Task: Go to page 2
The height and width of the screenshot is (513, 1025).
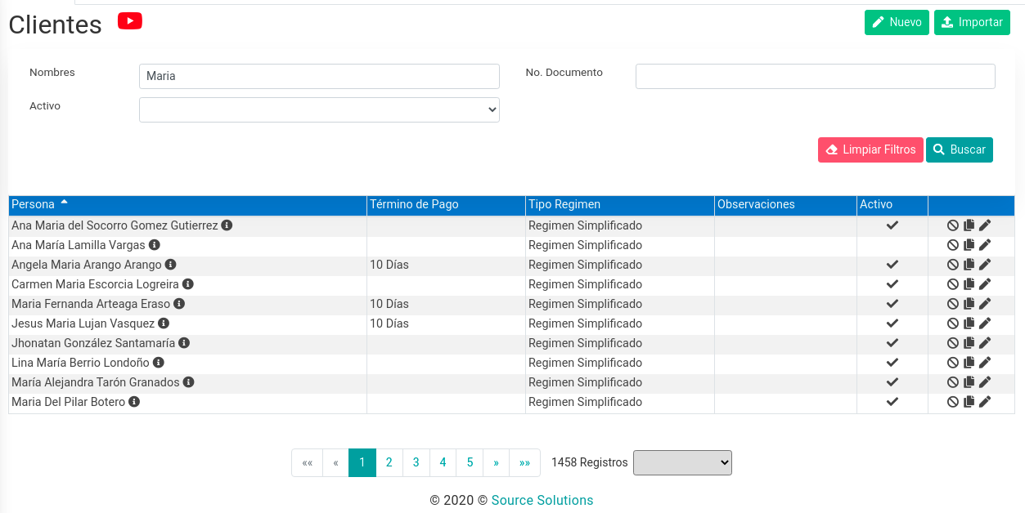Action: pos(389,462)
